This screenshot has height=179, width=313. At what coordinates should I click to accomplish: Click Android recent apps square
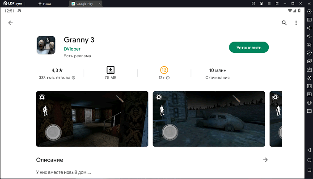pos(309,170)
